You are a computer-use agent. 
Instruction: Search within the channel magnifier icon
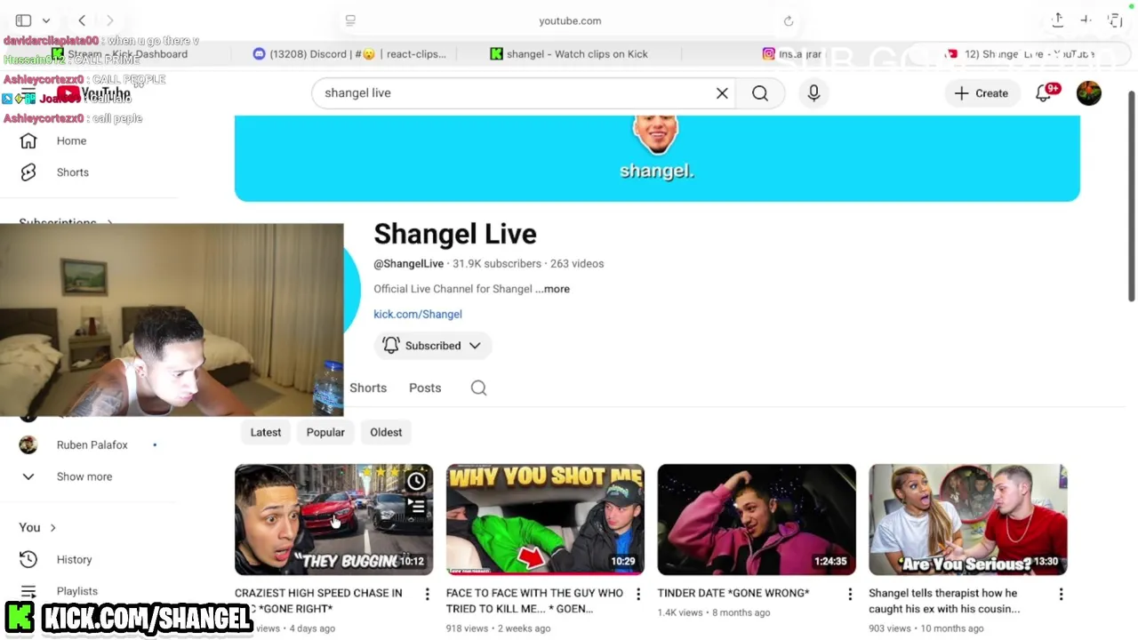coord(478,388)
